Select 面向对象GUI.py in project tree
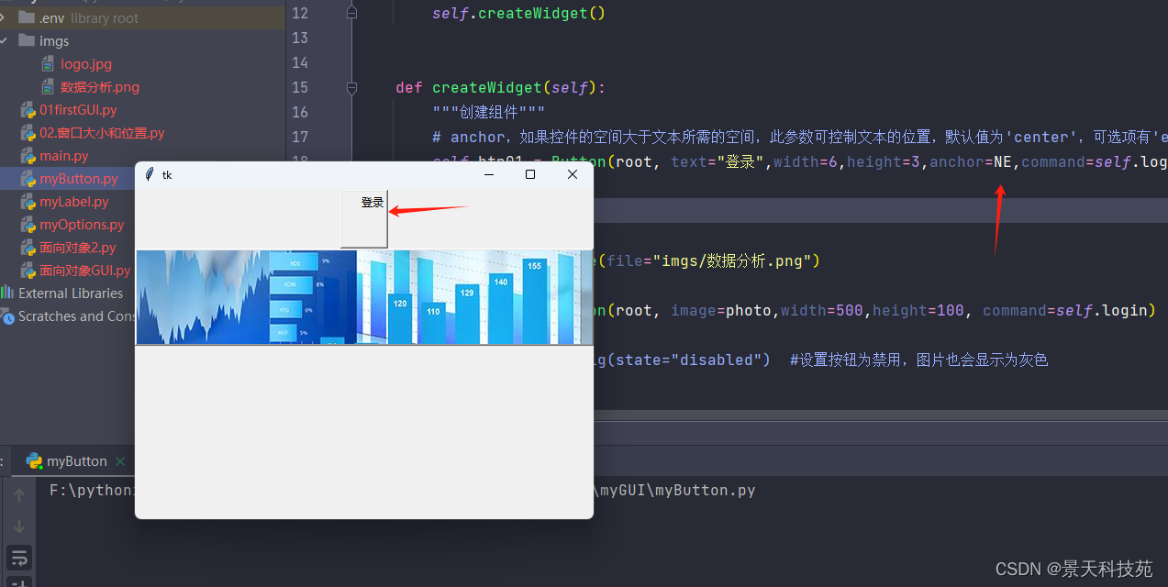This screenshot has height=587, width=1168. [x=85, y=271]
